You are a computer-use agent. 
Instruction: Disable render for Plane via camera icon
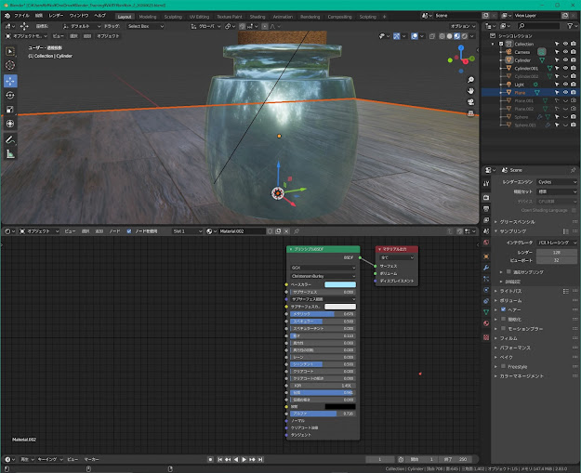[574, 92]
